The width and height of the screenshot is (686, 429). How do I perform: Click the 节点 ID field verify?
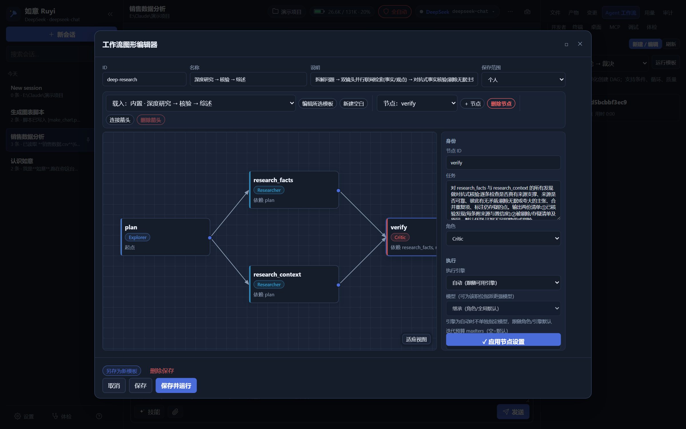coord(503,162)
